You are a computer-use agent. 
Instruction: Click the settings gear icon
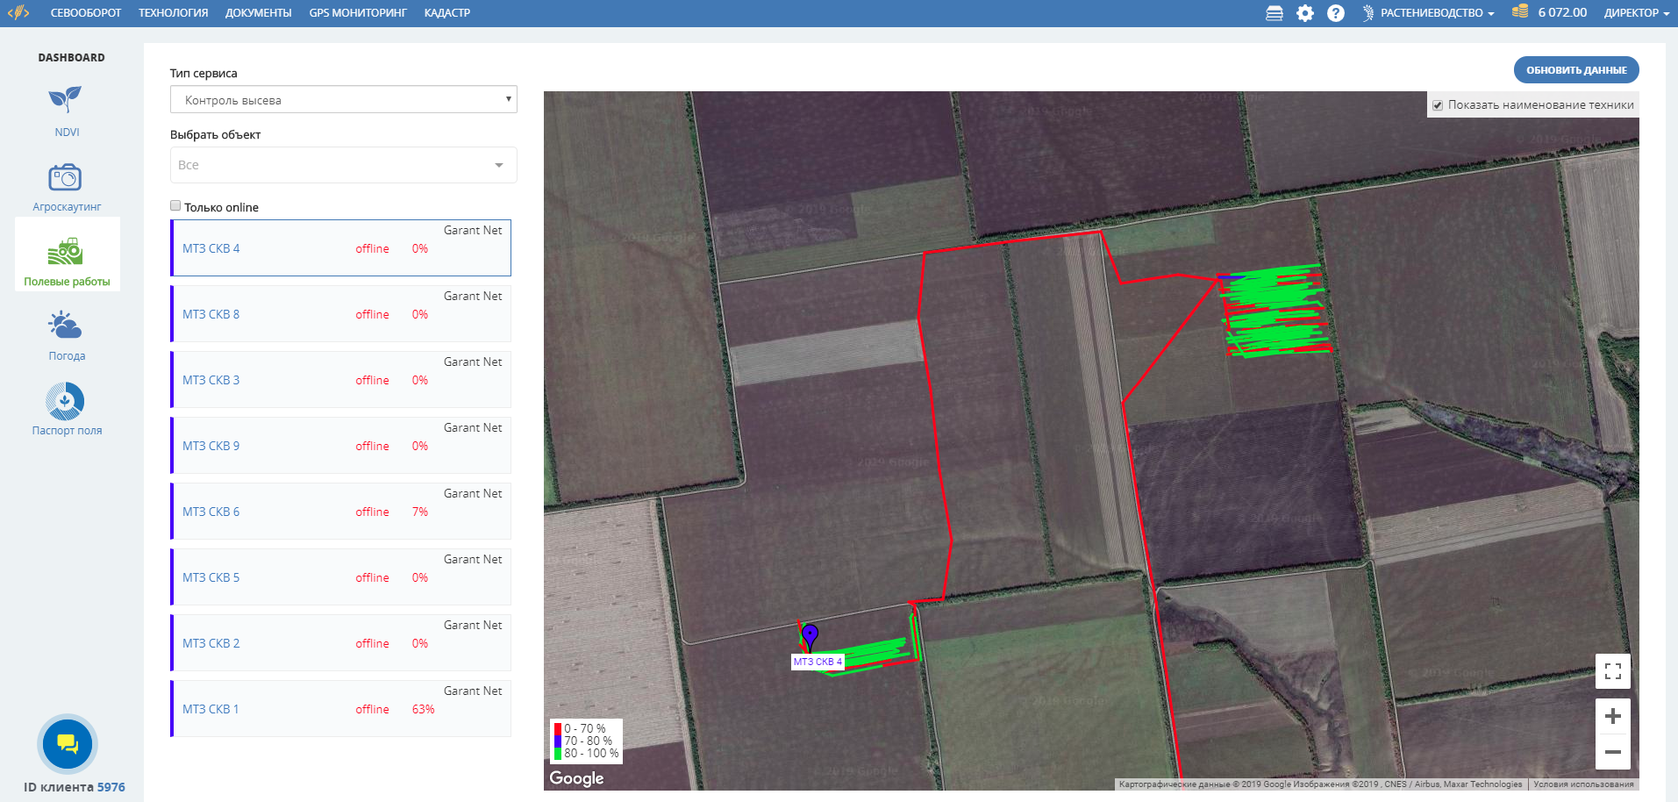[x=1305, y=13]
